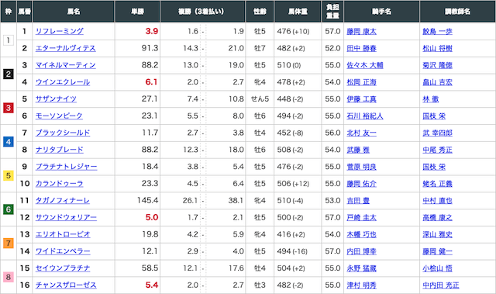The width and height of the screenshot is (496, 294).
Task: Open horse ワイドエンペラー link
Action: [63, 251]
